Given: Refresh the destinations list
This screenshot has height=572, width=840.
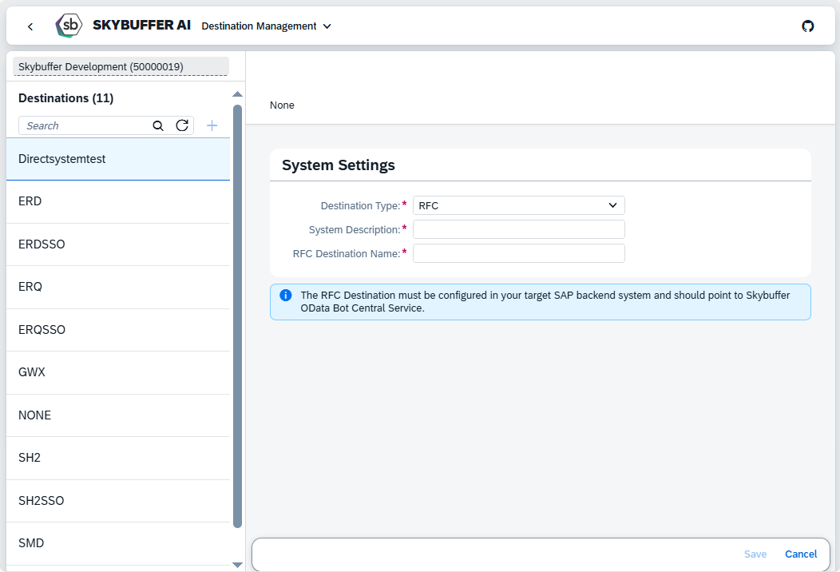Looking at the screenshot, I should (x=182, y=125).
